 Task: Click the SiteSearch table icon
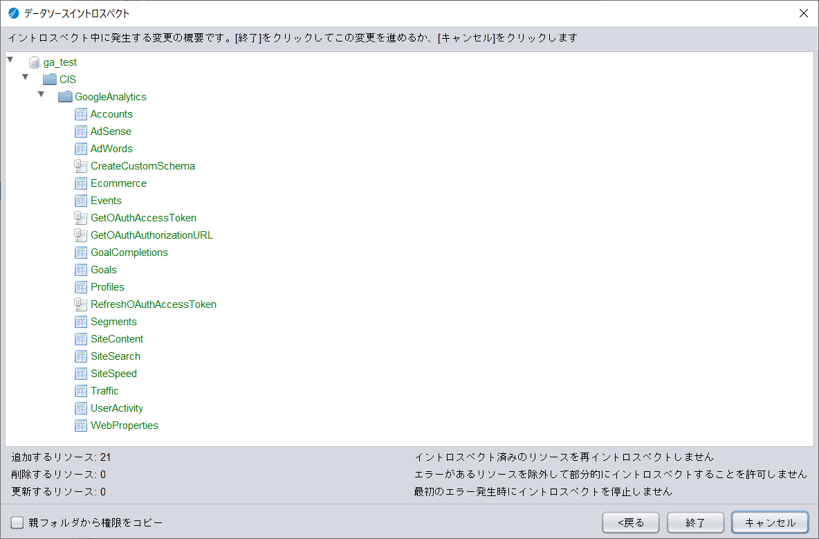81,356
